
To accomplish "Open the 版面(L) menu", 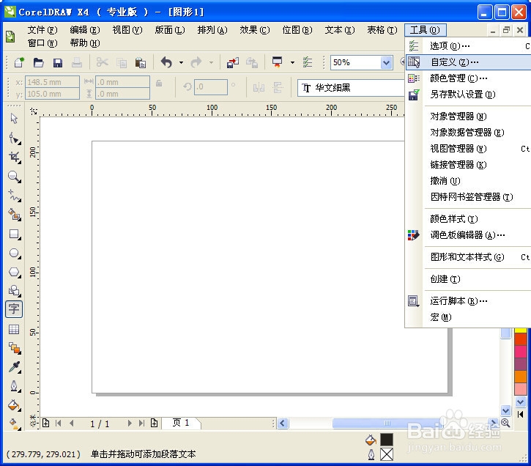I will pyautogui.click(x=170, y=30).
